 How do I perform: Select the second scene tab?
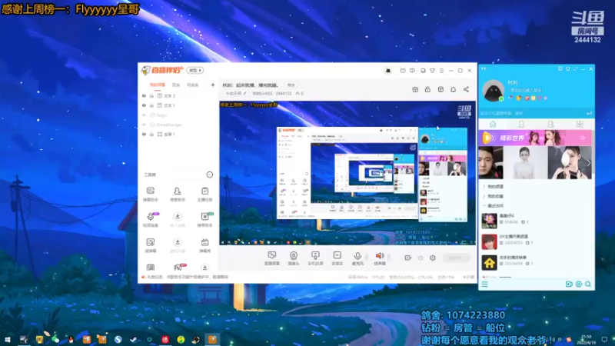point(176,85)
